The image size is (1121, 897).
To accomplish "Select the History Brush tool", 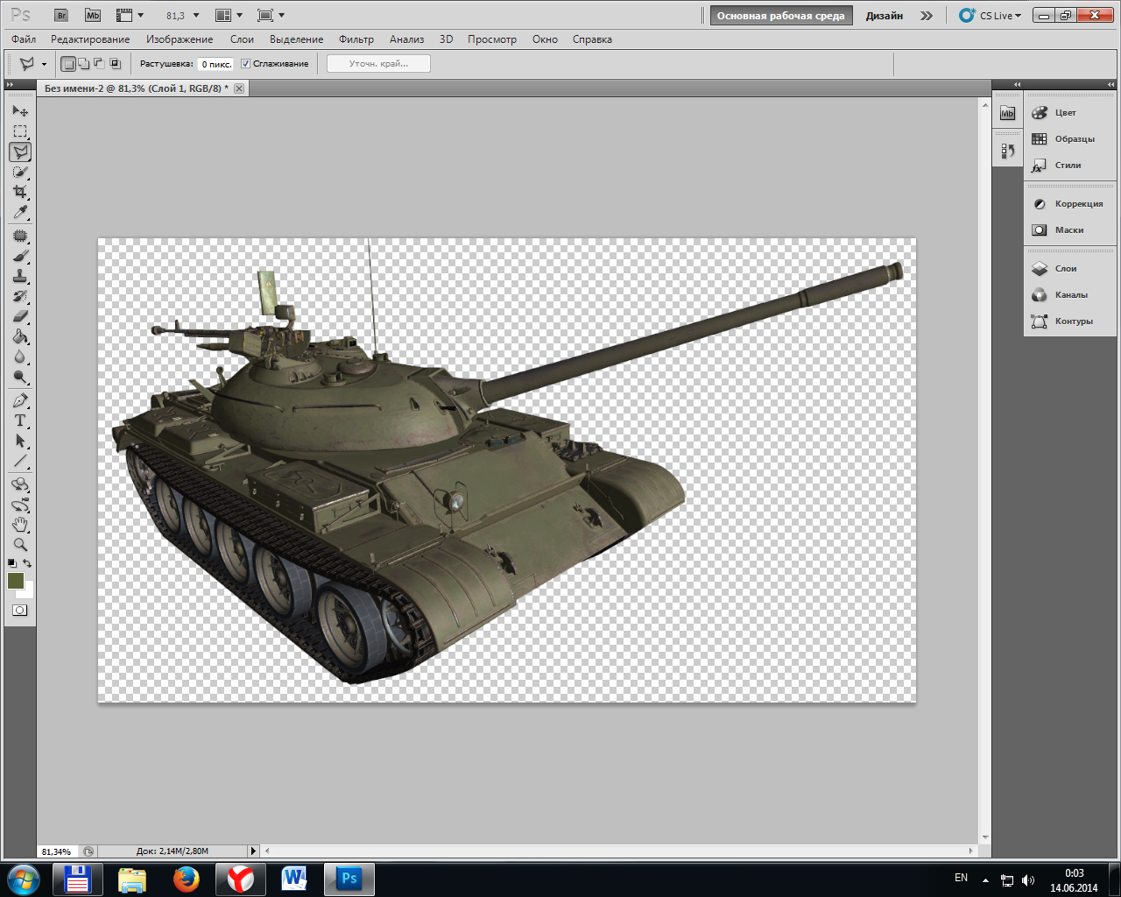I will click(20, 297).
